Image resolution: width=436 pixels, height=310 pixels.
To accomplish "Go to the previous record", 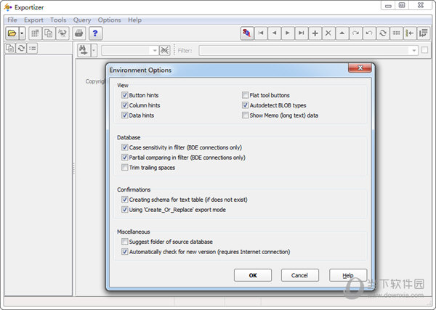I will 275,33.
